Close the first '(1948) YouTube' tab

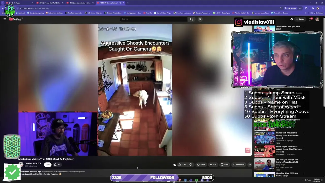[x=32, y=3]
